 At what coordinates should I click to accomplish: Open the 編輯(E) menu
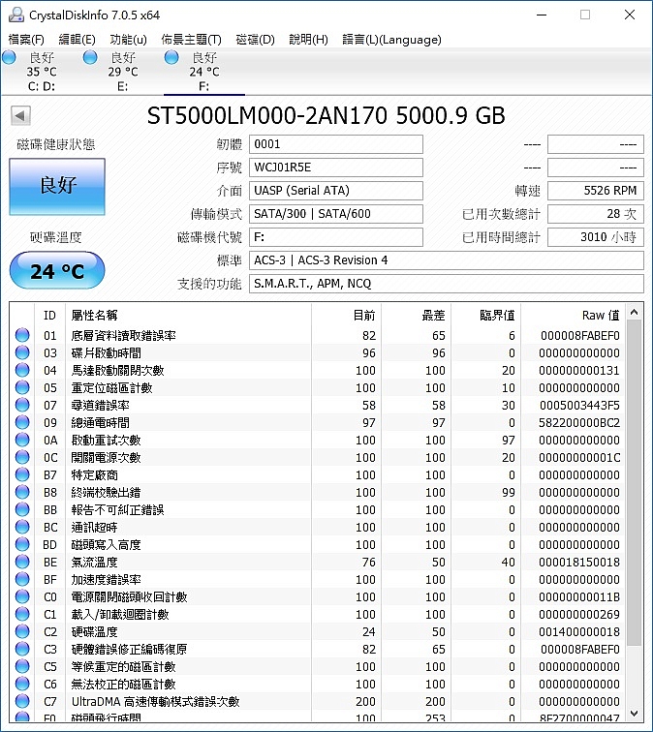pyautogui.click(x=77, y=40)
